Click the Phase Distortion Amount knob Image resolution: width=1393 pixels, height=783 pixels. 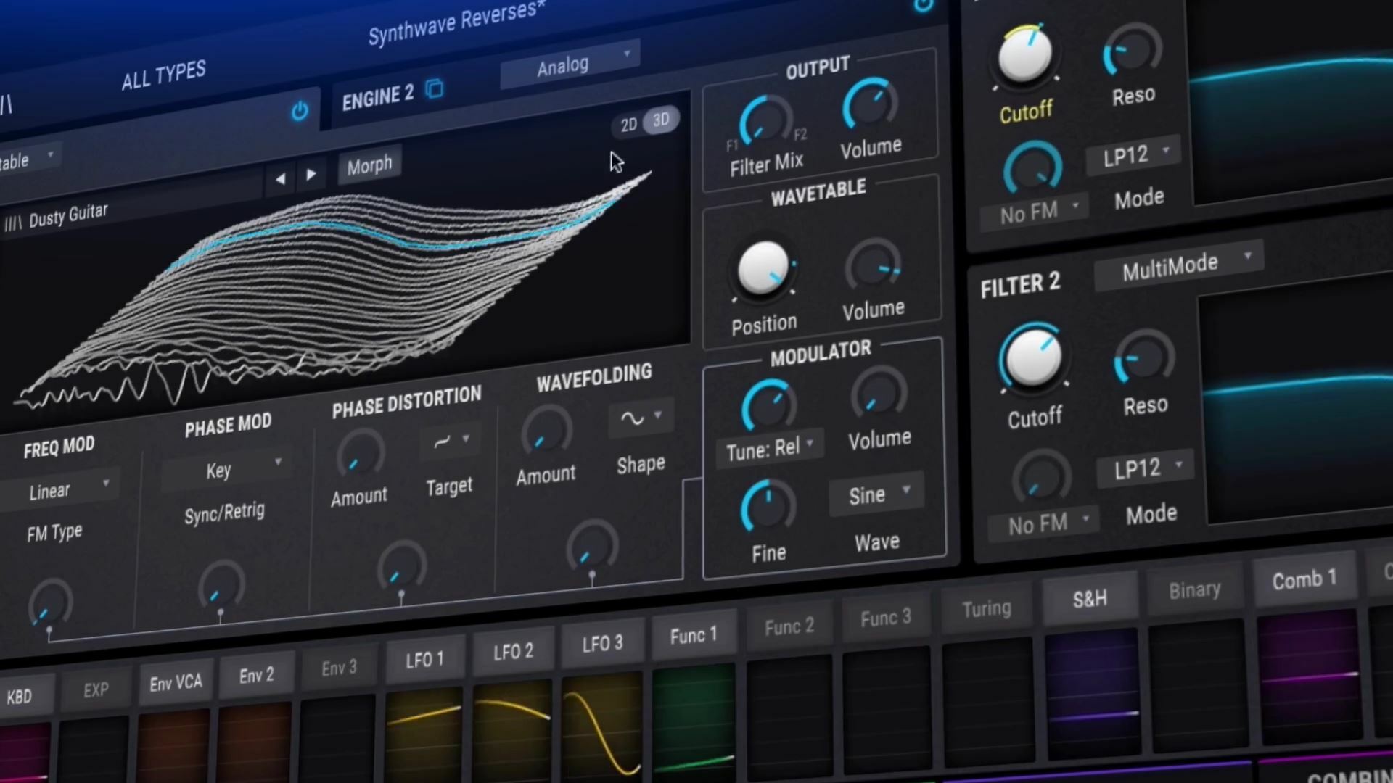360,455
